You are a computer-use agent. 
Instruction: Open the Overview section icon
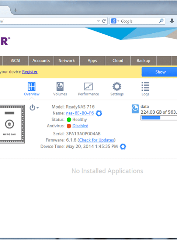point(32,86)
